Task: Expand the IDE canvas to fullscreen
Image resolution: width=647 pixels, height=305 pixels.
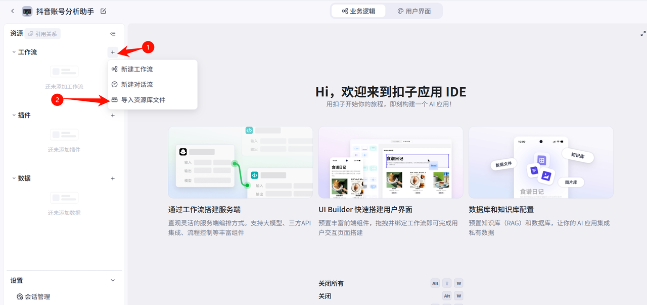Action: (x=643, y=34)
